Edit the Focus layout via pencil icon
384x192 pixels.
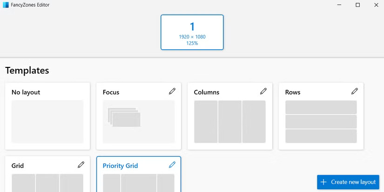pyautogui.click(x=172, y=92)
